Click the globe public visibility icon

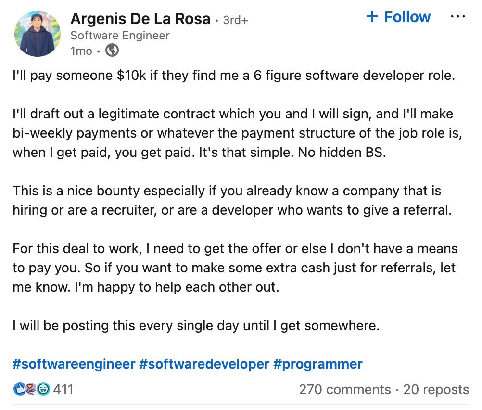tap(112, 51)
